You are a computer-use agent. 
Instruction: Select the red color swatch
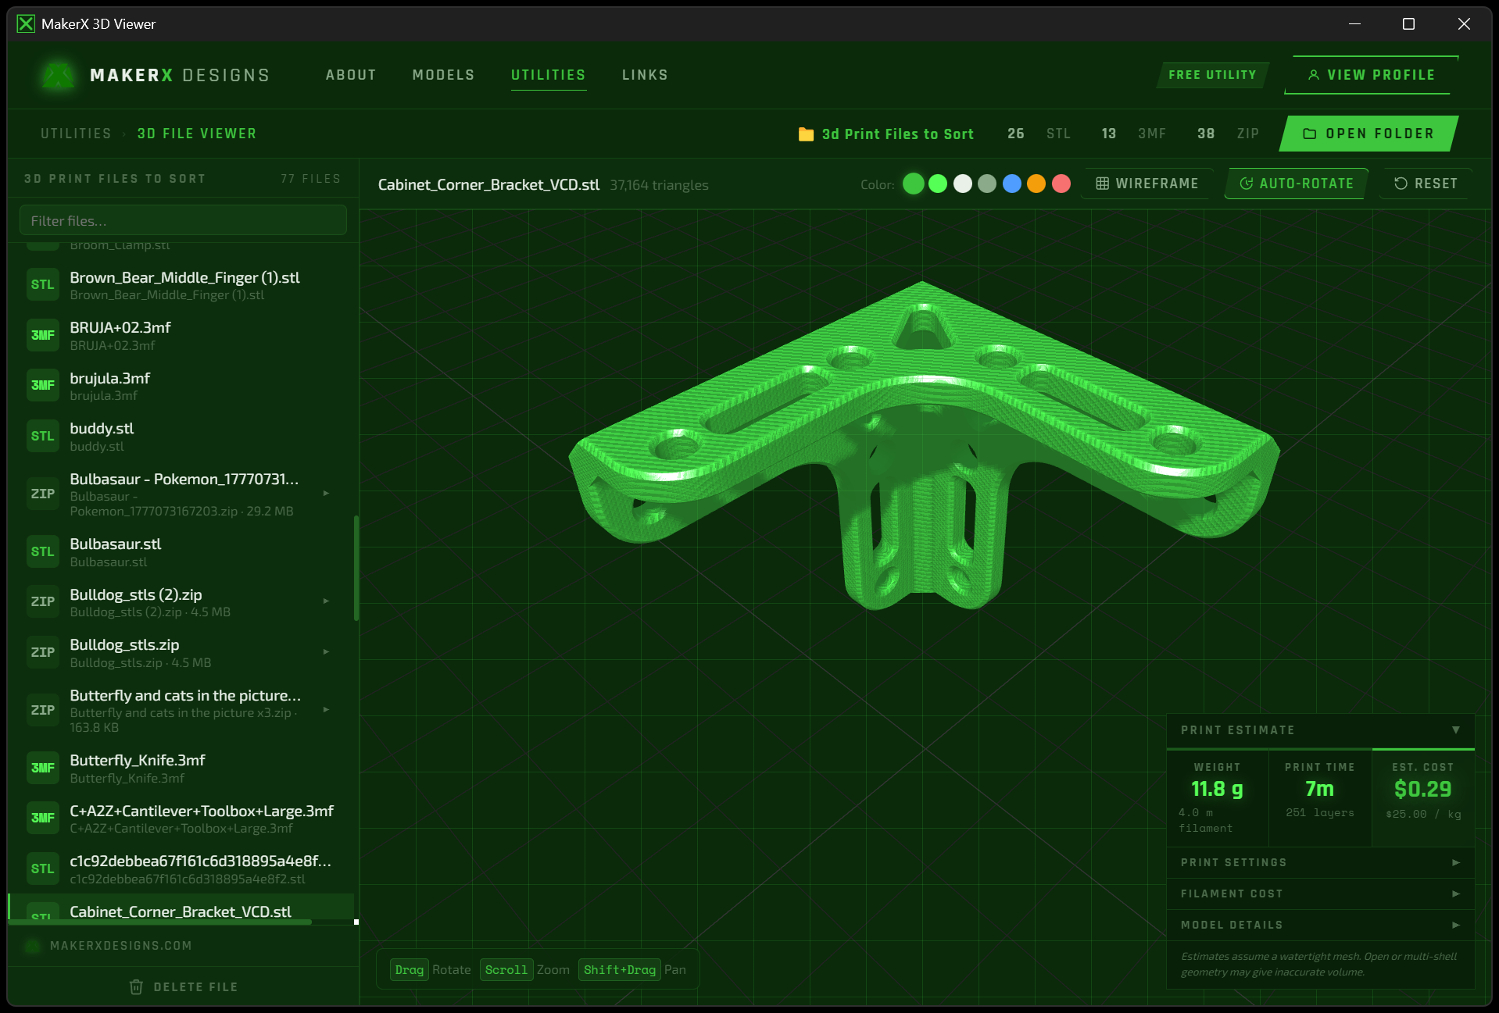[1061, 184]
